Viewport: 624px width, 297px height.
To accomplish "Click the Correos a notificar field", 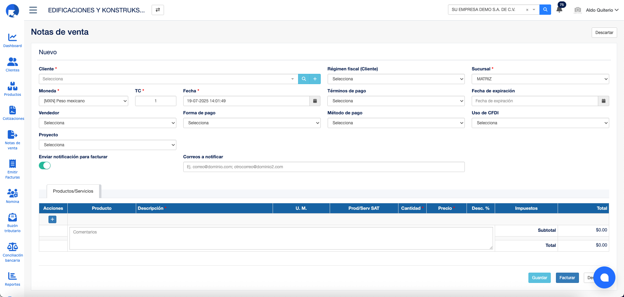I will 324,167.
